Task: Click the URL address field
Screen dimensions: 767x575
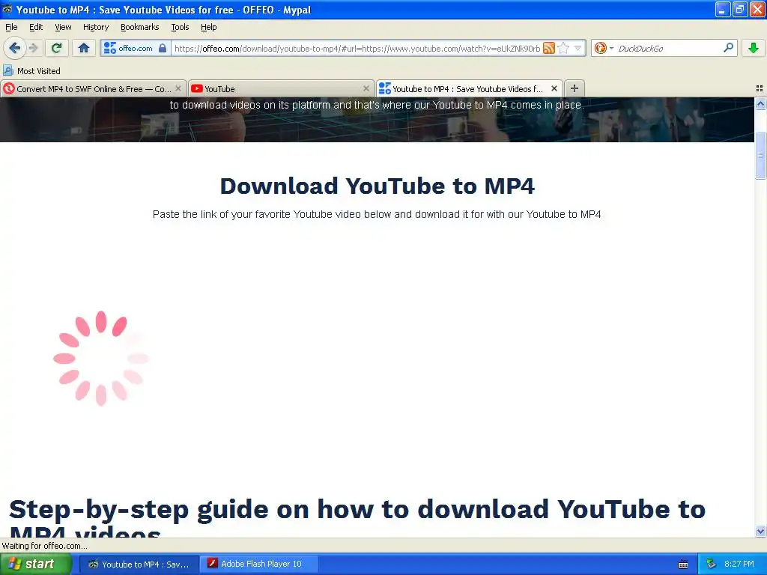Action: pos(356,48)
